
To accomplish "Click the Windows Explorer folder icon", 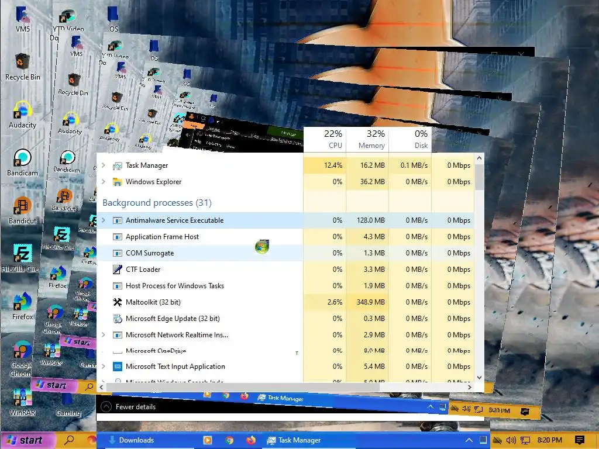I will 117,182.
